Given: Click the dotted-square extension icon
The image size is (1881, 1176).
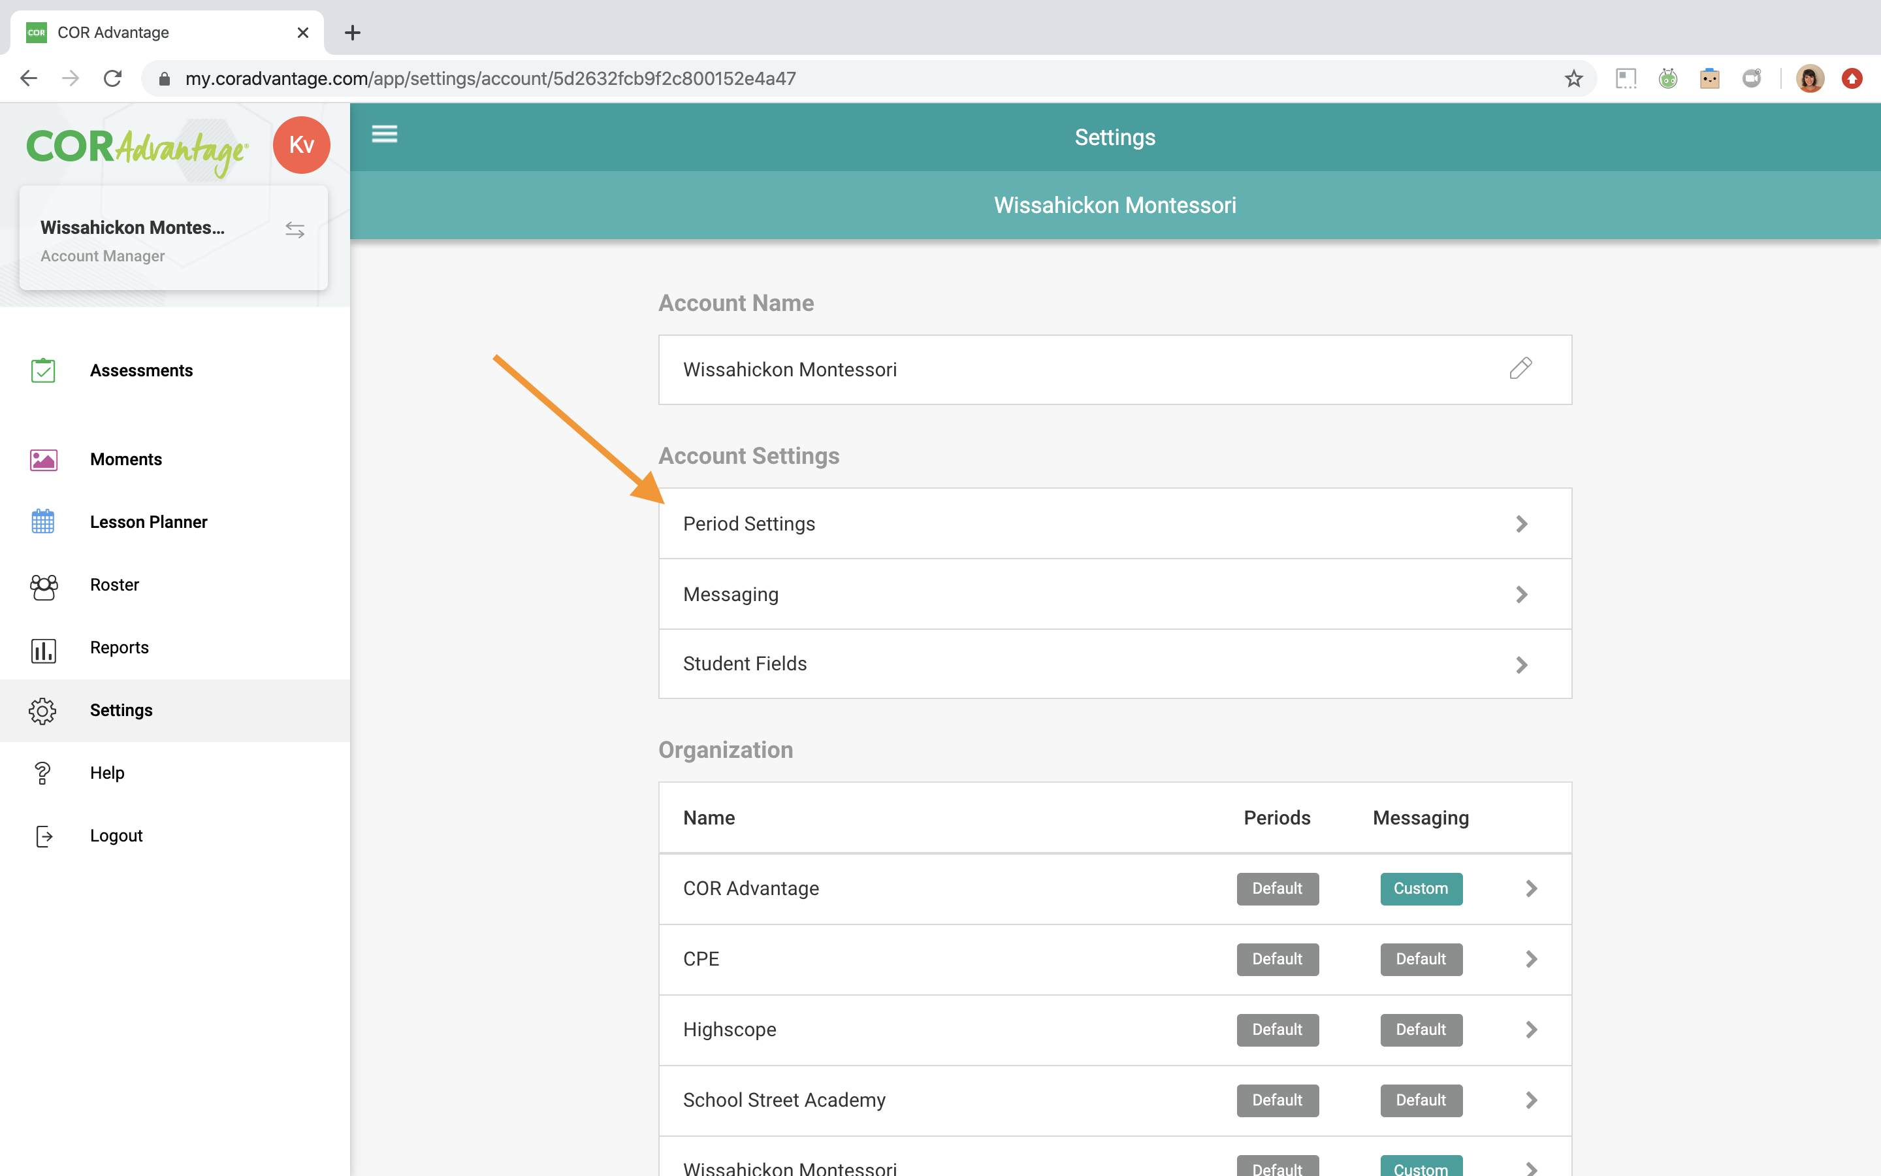Looking at the screenshot, I should [x=1625, y=78].
